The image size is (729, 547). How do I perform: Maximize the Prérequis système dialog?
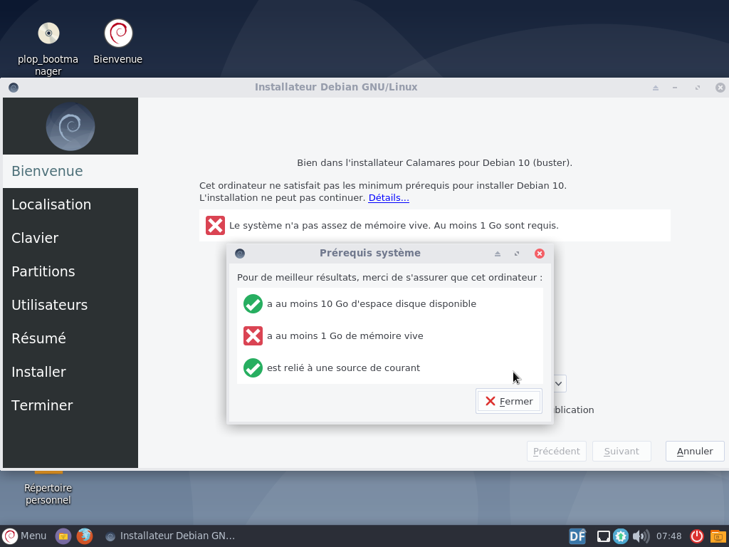(x=517, y=254)
